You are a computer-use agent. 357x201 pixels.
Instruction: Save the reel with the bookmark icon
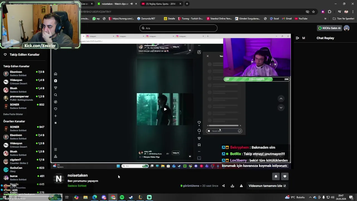[x=199, y=145]
